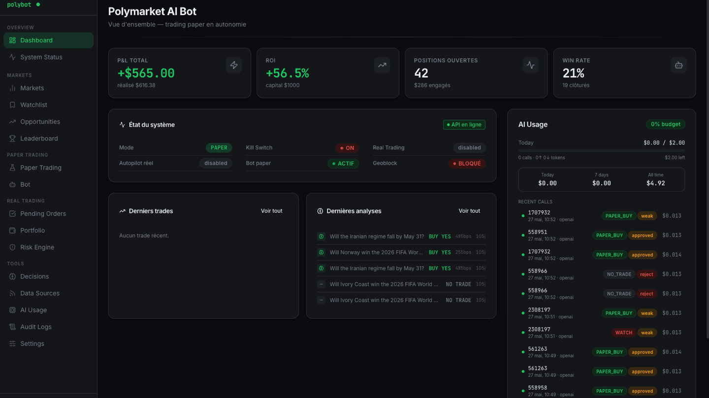Click the Bot robot icon in sidebar

coord(12,184)
